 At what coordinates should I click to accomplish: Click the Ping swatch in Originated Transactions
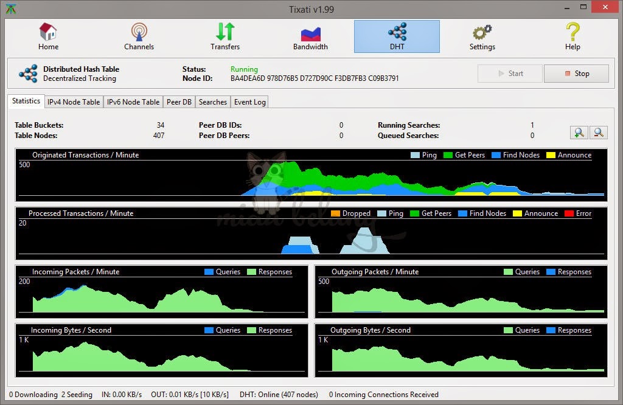(415, 155)
